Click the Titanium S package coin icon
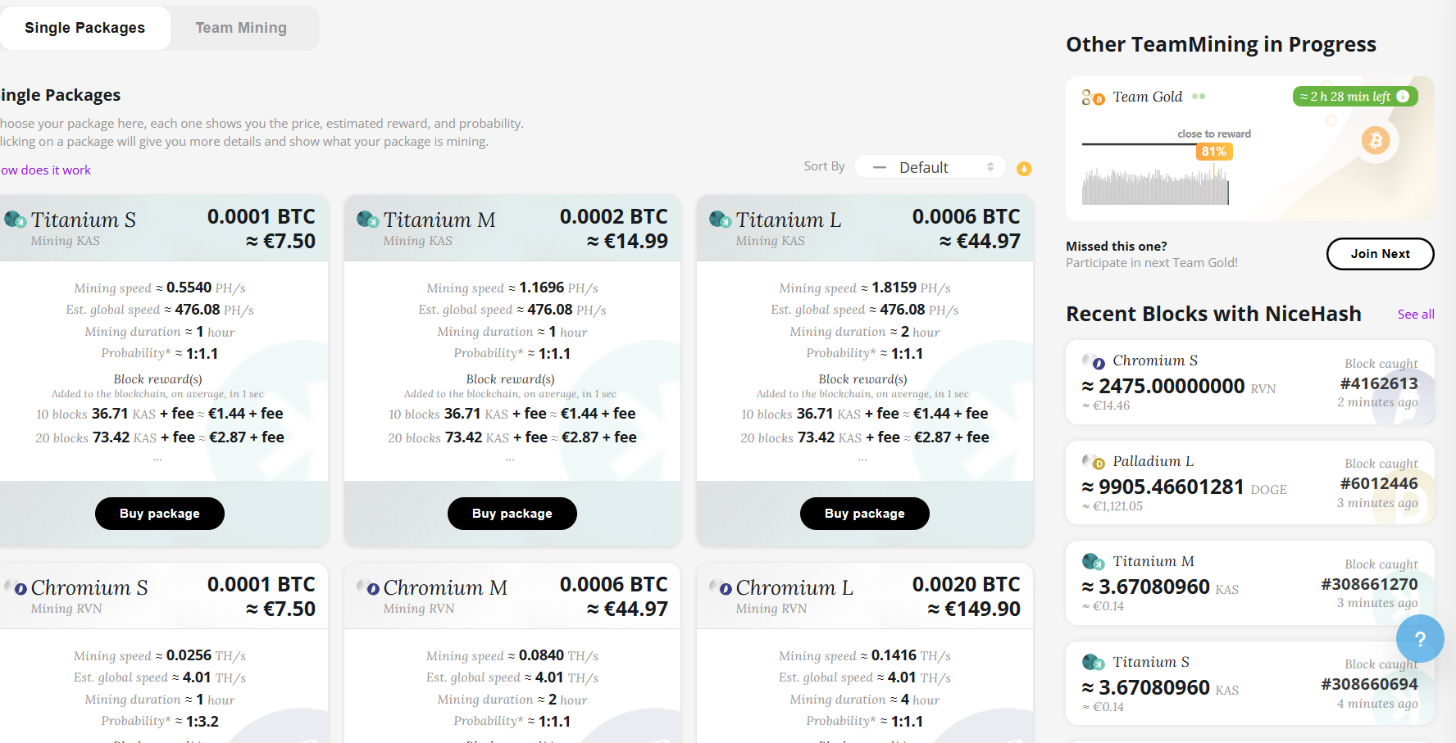This screenshot has height=743, width=1456. [16, 220]
